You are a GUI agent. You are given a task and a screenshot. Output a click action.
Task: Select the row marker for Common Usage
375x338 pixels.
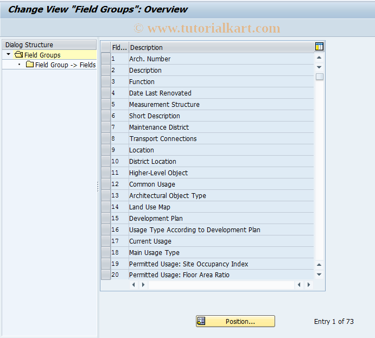click(x=106, y=184)
